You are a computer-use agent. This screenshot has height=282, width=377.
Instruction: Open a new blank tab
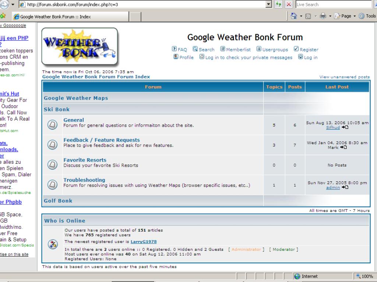(135, 17)
